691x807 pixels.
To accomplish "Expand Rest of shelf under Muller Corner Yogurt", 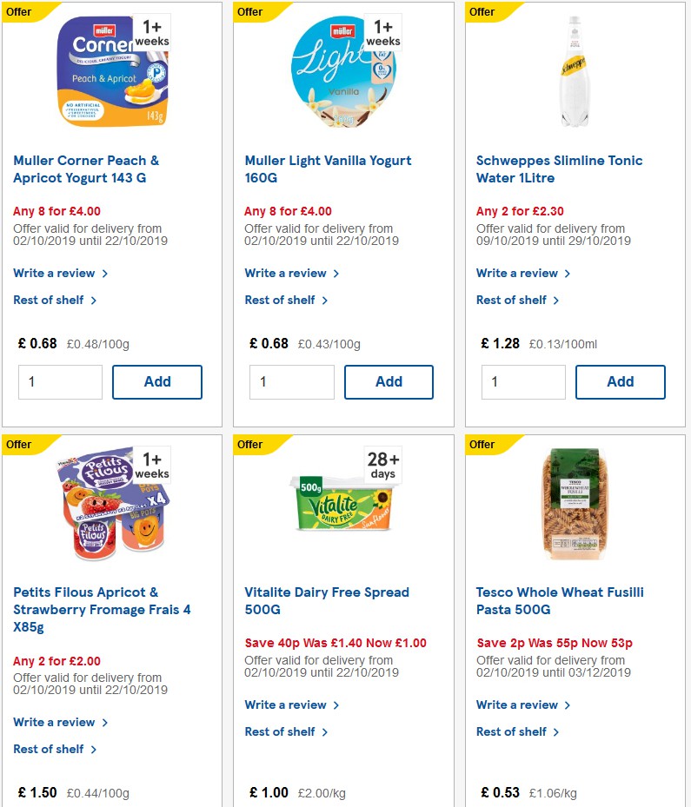I will coord(50,300).
